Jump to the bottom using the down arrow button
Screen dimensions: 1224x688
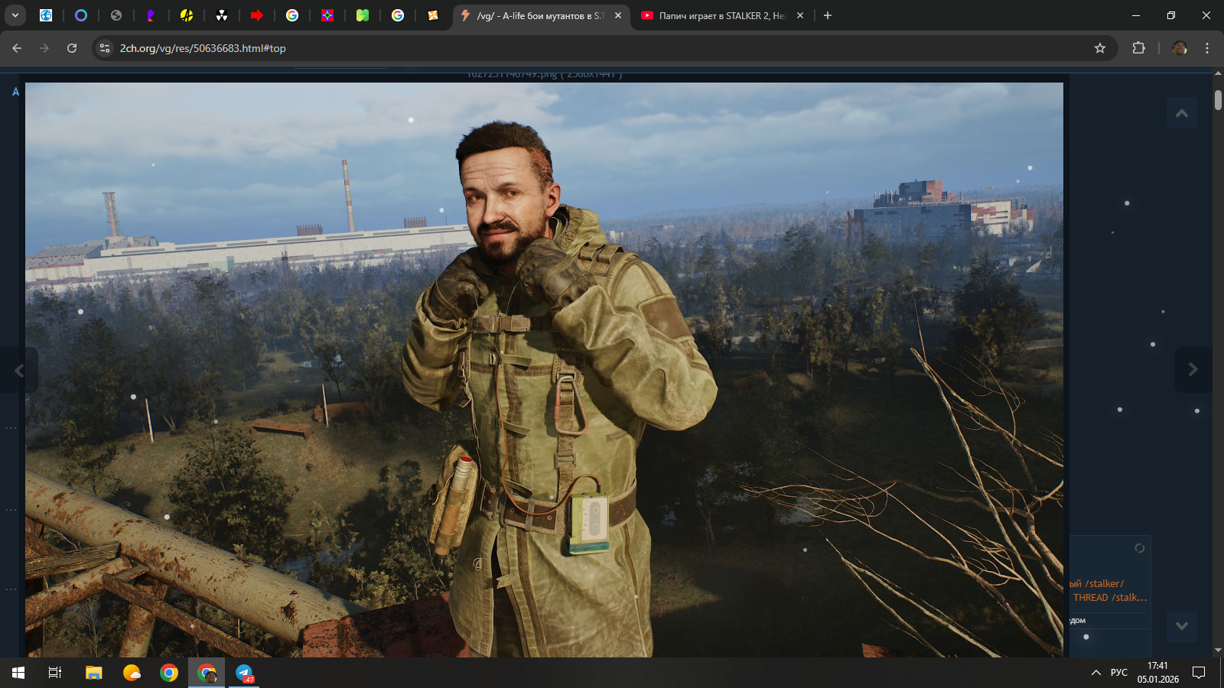click(x=1182, y=626)
